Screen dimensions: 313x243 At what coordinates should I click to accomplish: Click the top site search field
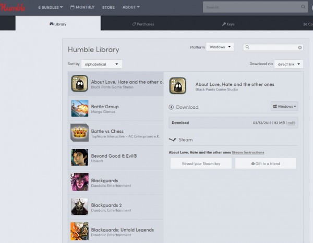pyautogui.click(x=255, y=7)
